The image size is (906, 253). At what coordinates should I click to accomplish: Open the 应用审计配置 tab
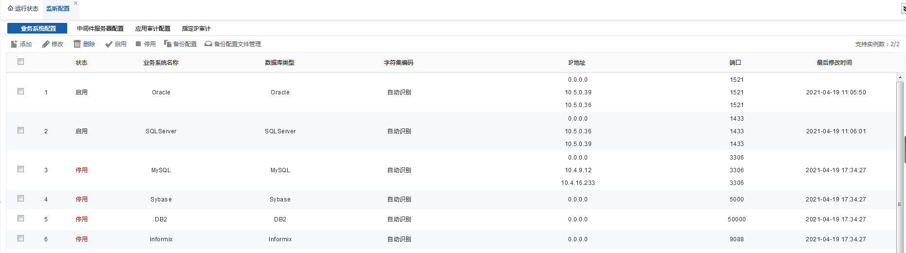point(153,29)
